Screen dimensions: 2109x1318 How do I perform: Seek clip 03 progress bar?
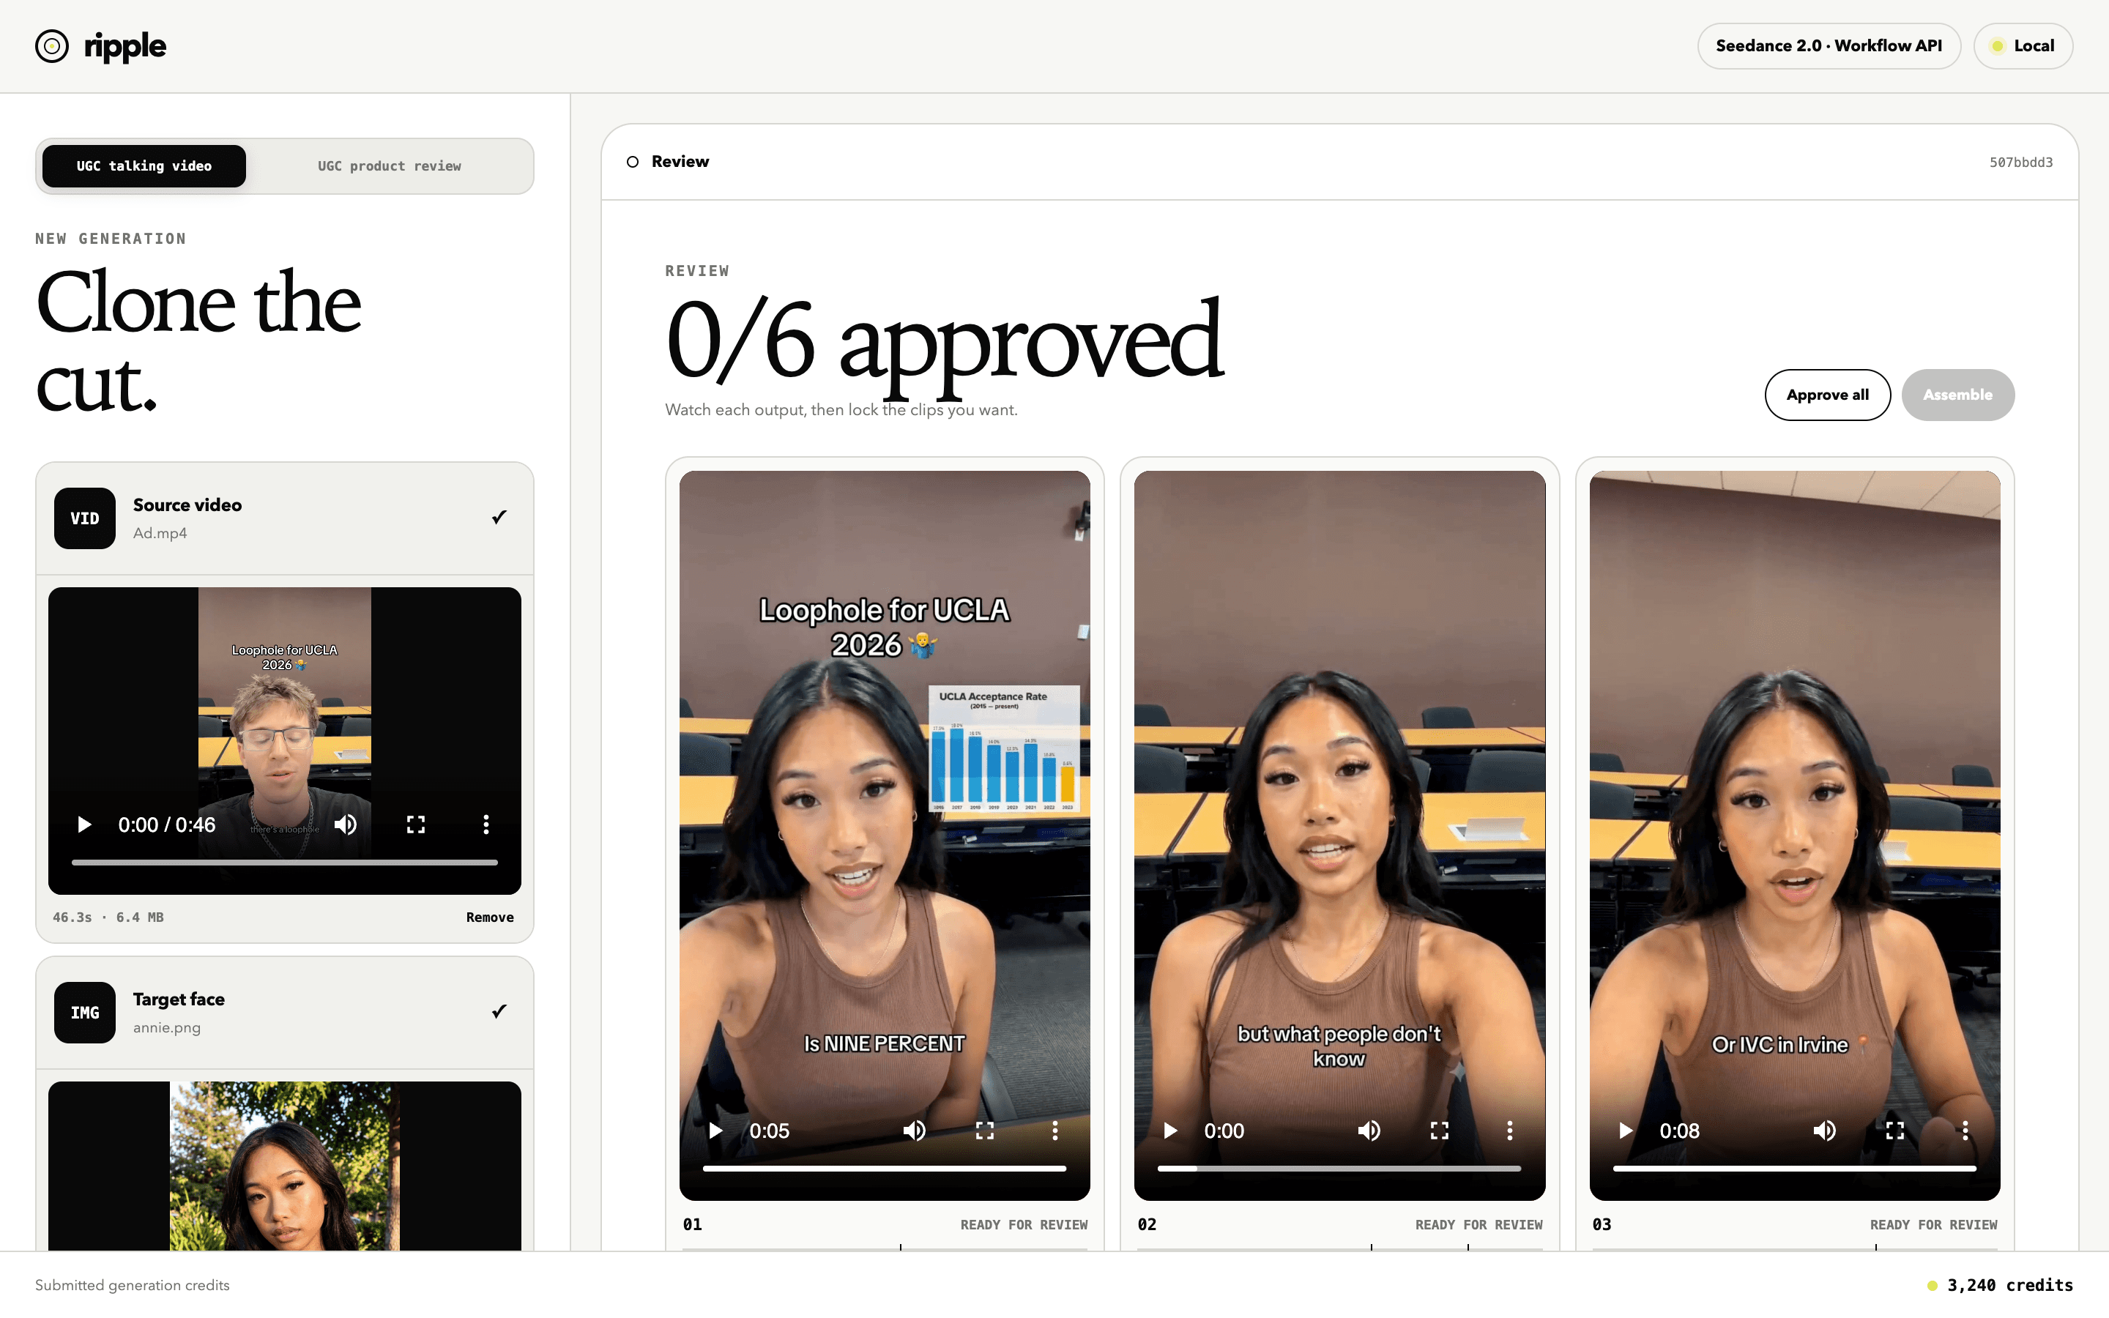(1794, 1168)
